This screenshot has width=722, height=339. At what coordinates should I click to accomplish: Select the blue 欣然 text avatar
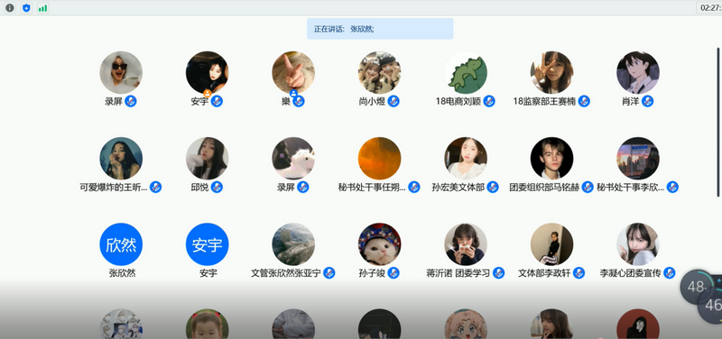[x=121, y=244]
